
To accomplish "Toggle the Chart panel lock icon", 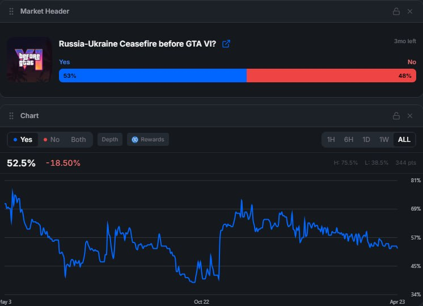I will pyautogui.click(x=396, y=116).
